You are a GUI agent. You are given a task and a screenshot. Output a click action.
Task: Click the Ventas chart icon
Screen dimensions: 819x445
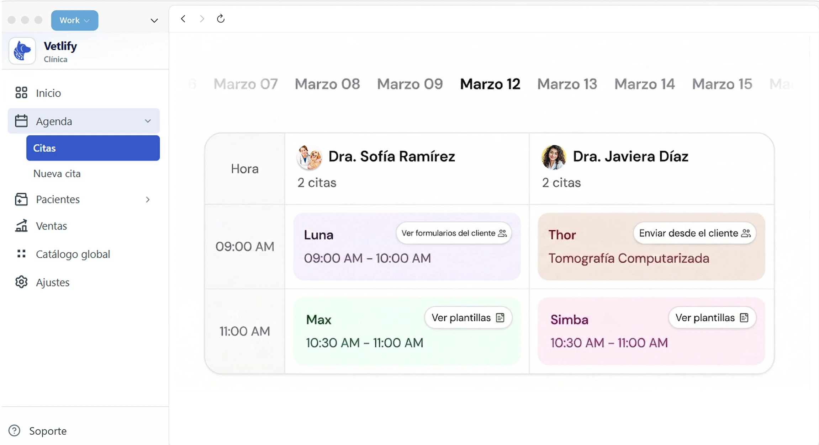[x=21, y=226]
